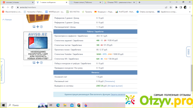Click the plus icon under the AVISO.BZ banner

[x=38, y=63]
